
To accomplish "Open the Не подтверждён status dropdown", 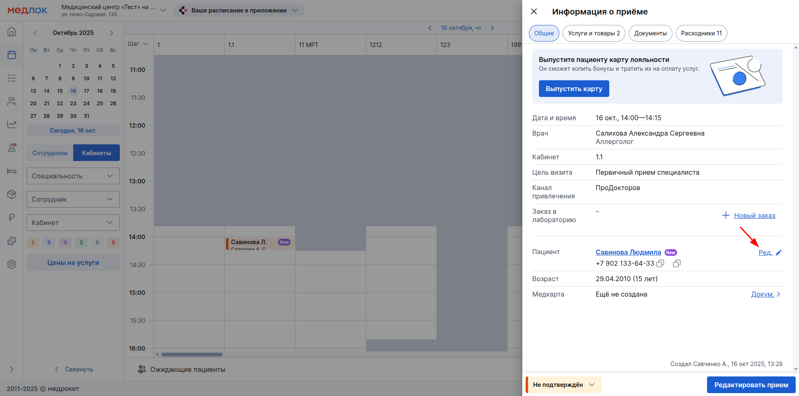I will click(564, 385).
